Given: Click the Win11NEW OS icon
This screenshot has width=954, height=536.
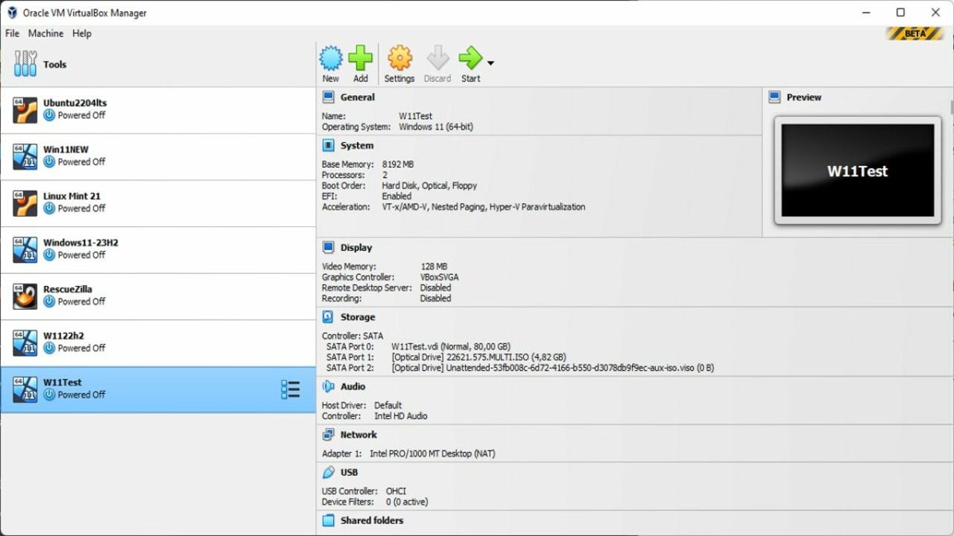Looking at the screenshot, I should point(25,157).
